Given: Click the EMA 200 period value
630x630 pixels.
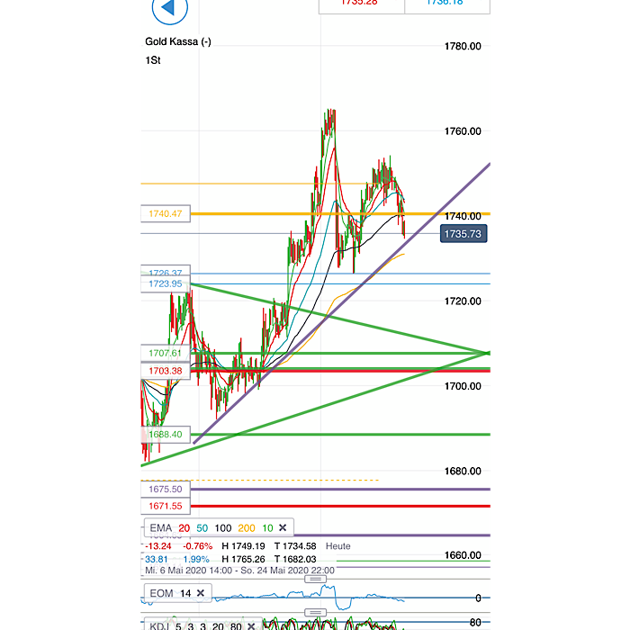Looking at the screenshot, I should tap(247, 528).
